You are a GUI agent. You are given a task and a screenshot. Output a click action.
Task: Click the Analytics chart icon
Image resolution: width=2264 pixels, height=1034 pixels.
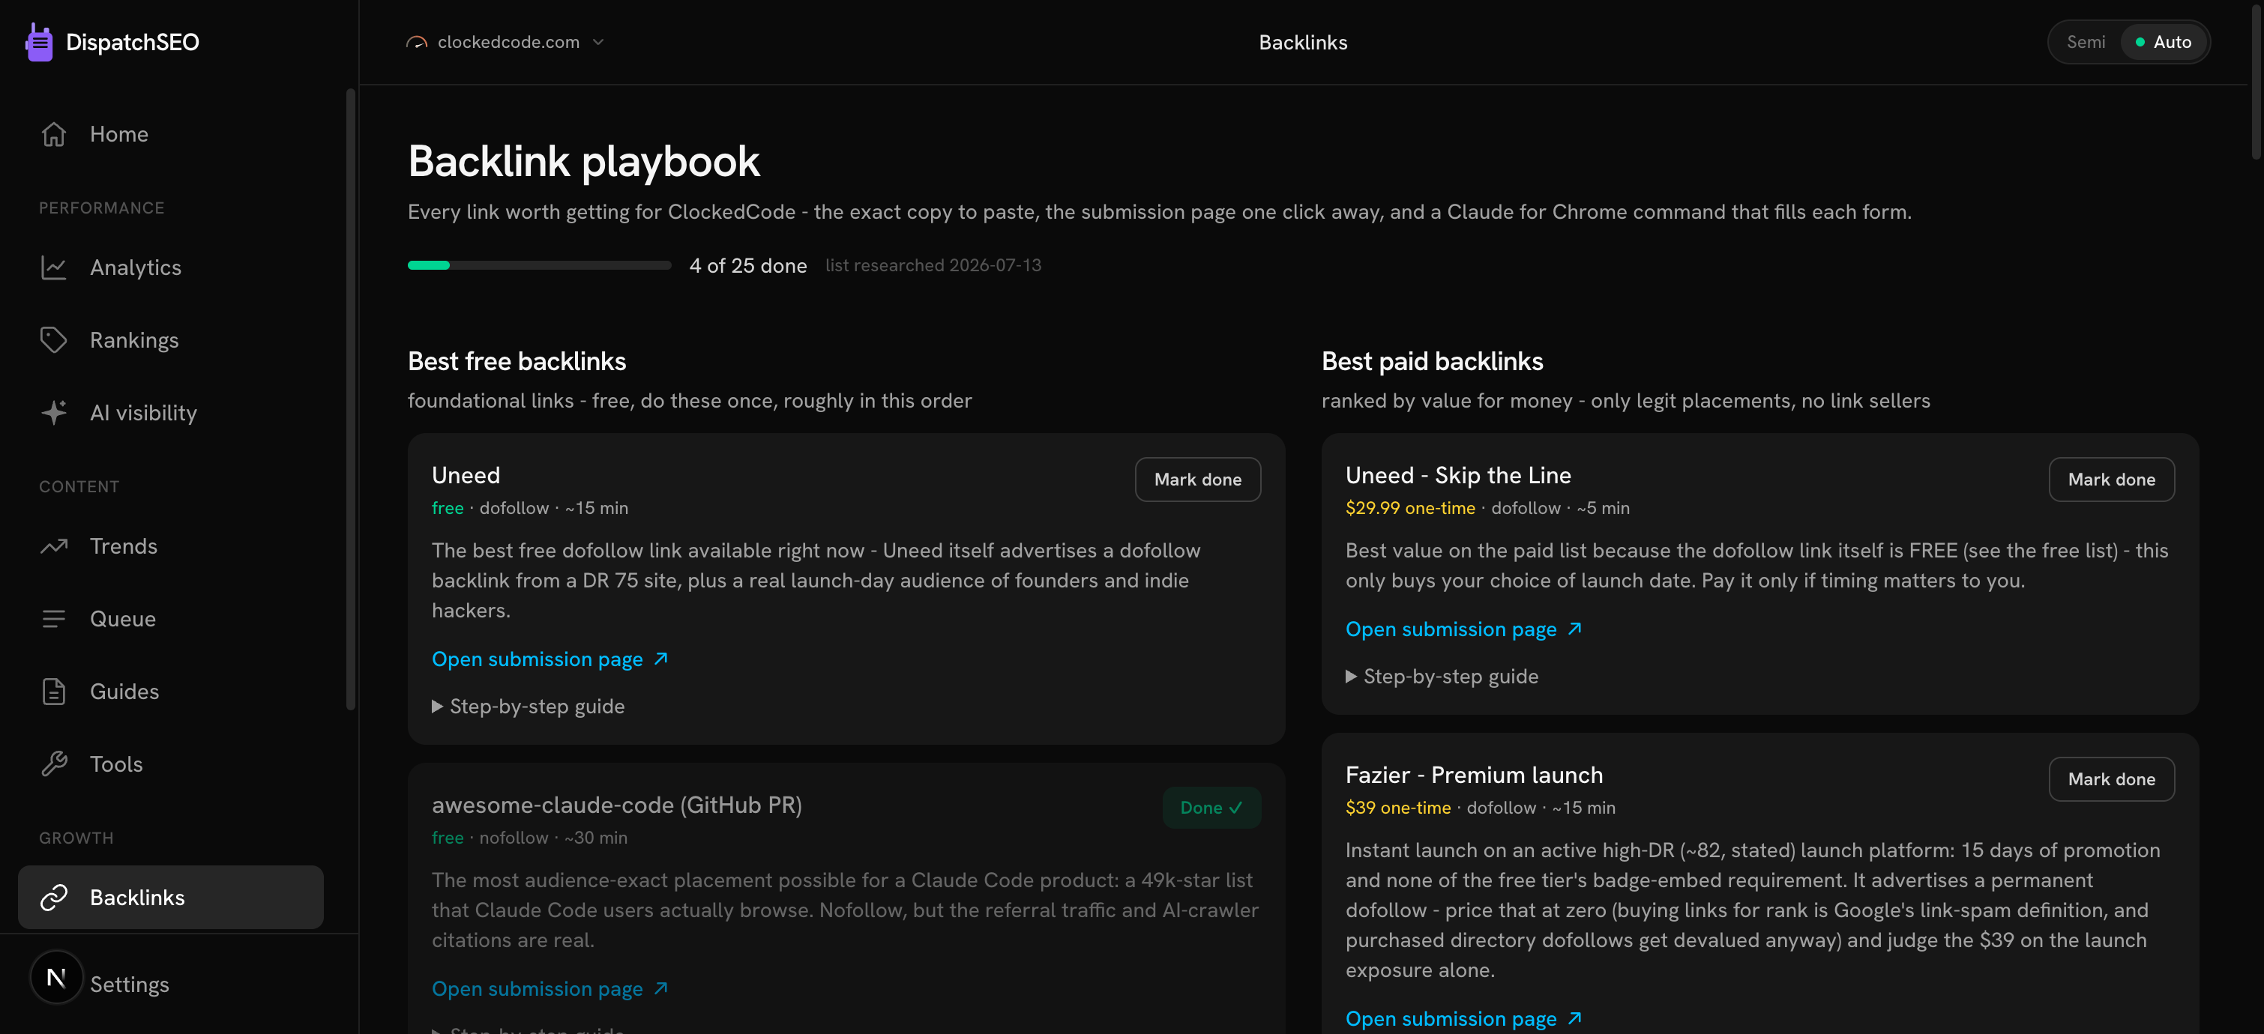point(54,267)
